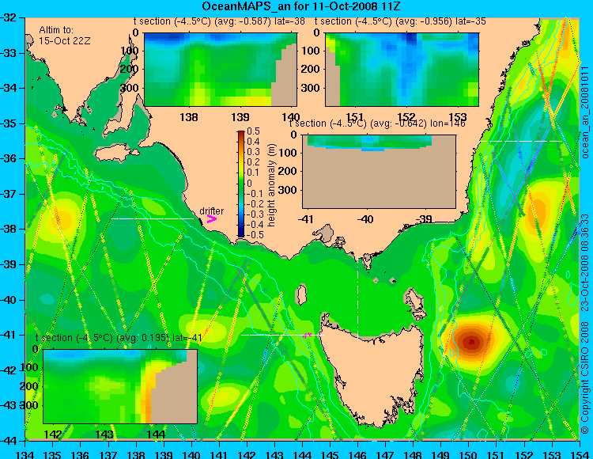Click the white dashed section line at latitude -41

coord(282,335)
